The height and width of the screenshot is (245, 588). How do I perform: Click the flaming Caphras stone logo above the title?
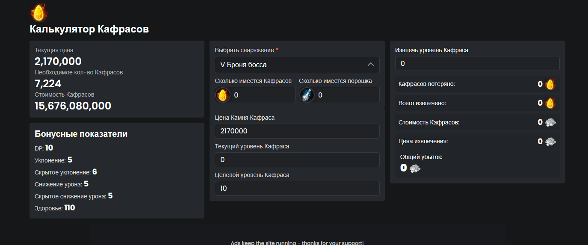[x=38, y=12]
